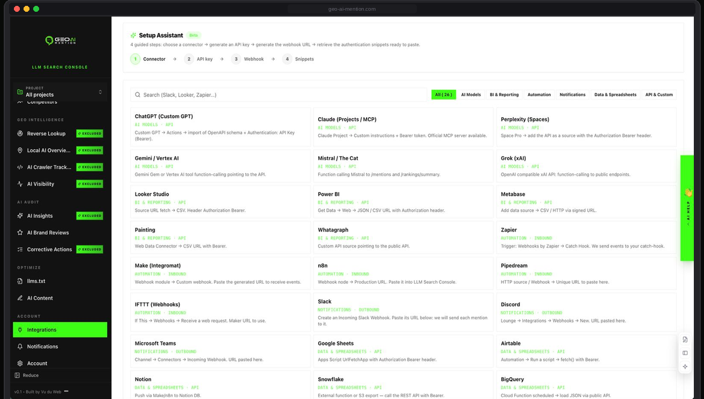Collapse sidebar with Reduce button
The image size is (704, 399).
(x=27, y=375)
